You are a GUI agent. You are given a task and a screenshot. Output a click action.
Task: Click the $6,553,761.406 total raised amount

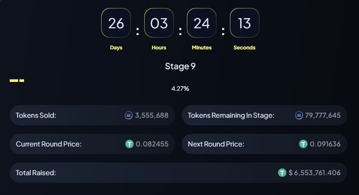pos(315,173)
